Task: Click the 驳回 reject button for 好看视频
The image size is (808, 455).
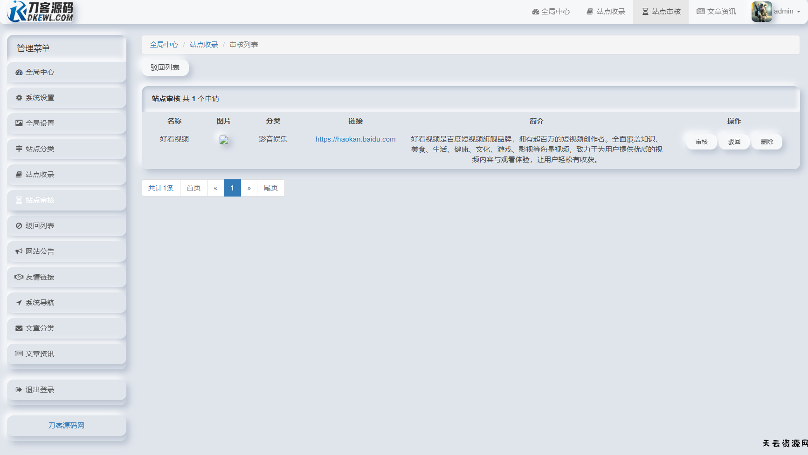Action: (x=734, y=142)
